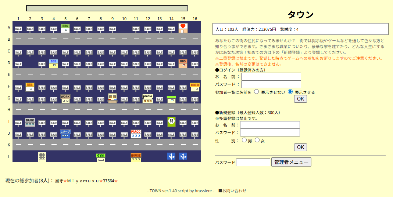
Task: Open the bookshelf store in row G
Action: coord(112,98)
